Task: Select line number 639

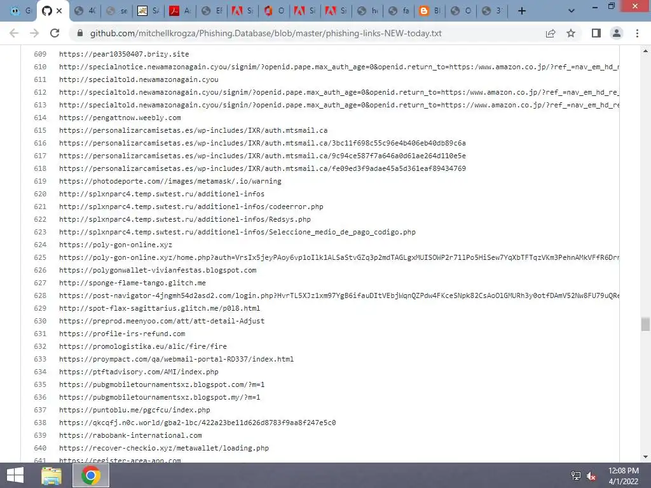Action: (40, 435)
